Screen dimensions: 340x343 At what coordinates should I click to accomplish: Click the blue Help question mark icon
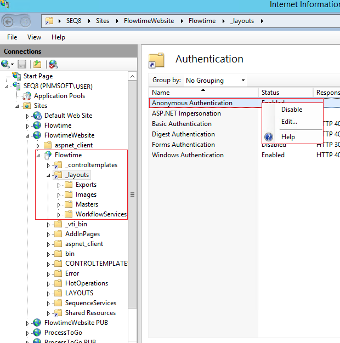269,137
